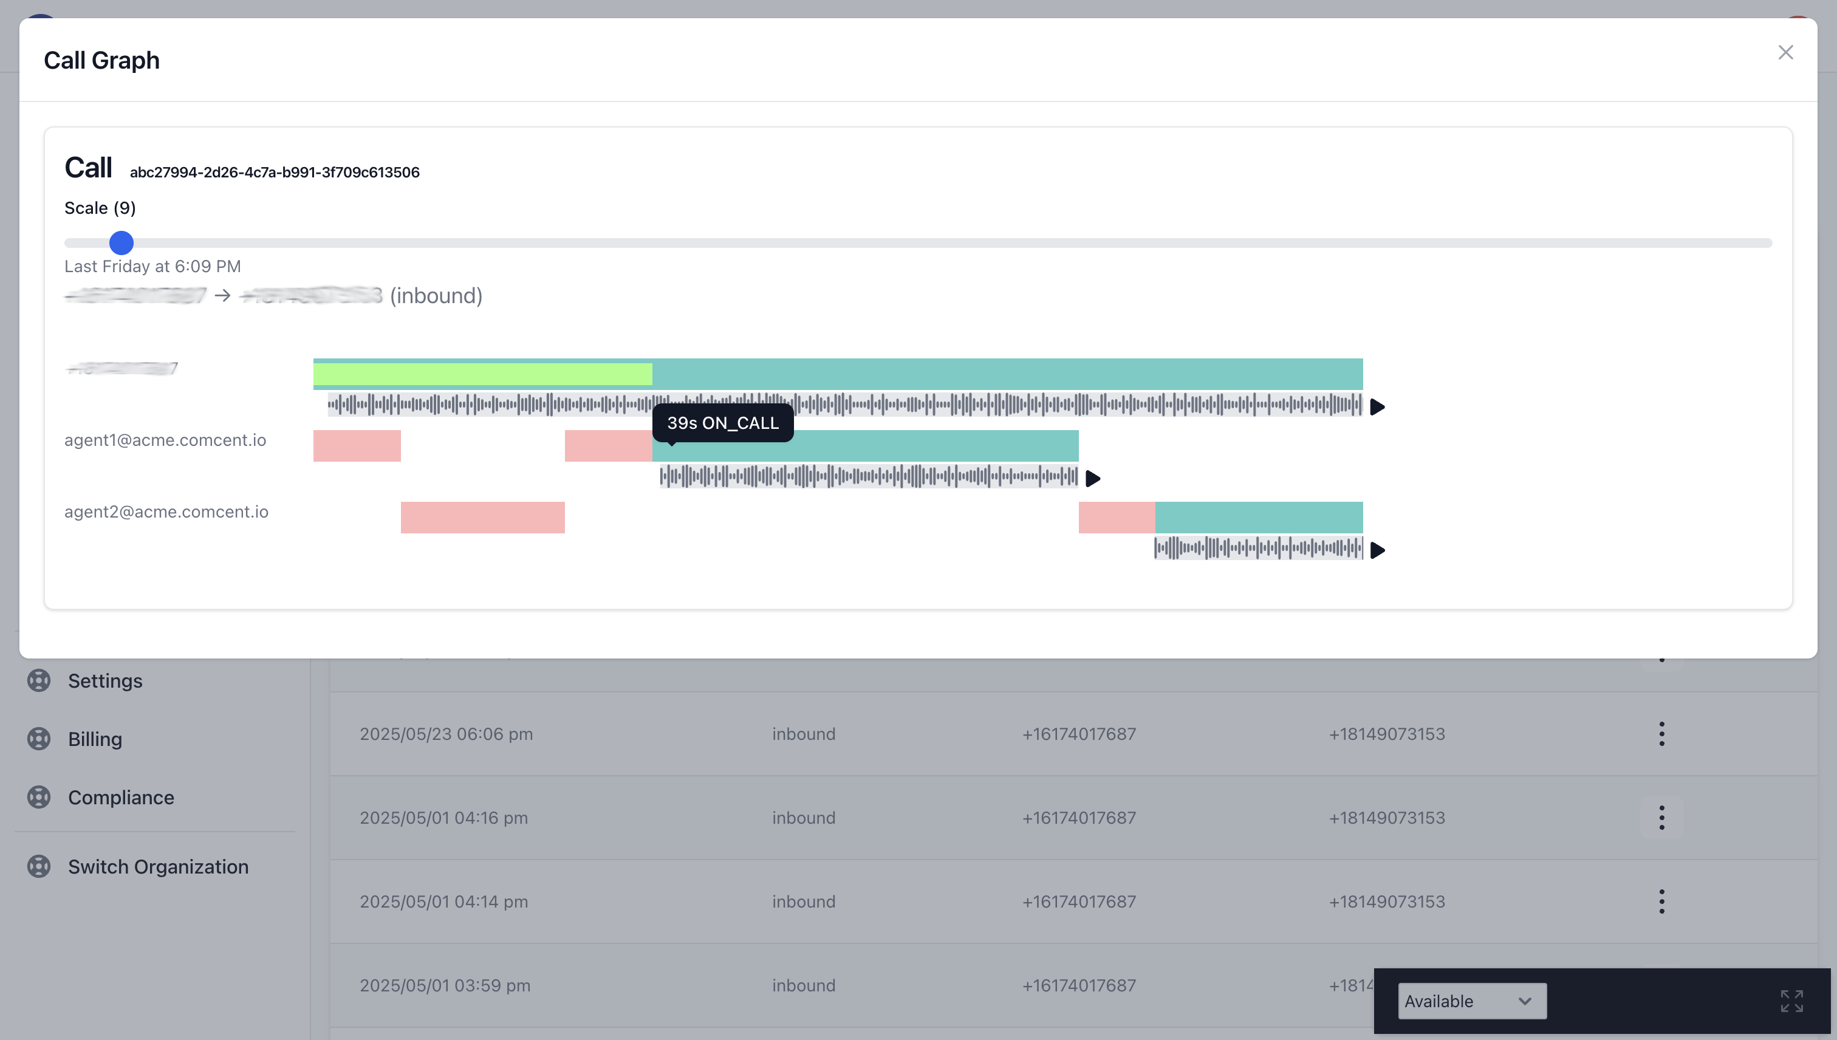Click the Scale (9) label
Image resolution: width=1837 pixels, height=1040 pixels.
[100, 208]
